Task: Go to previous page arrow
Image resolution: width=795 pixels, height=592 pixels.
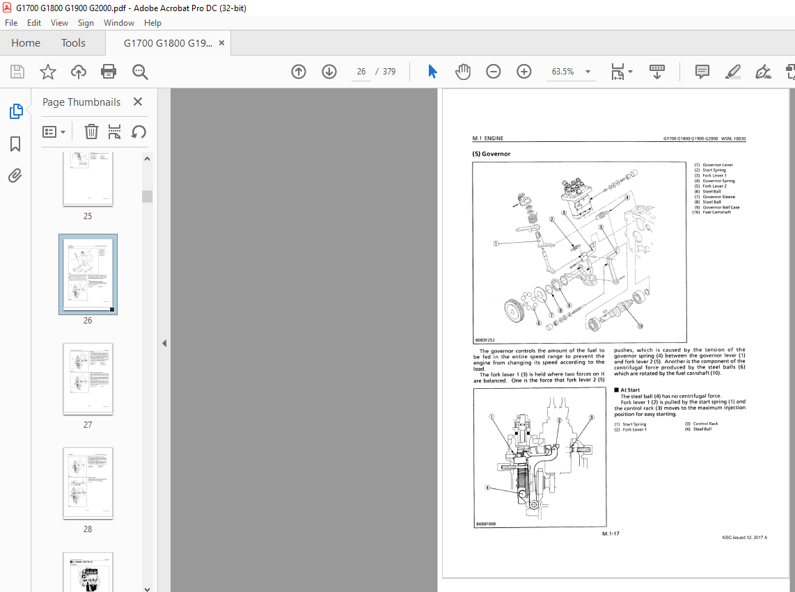Action: [x=299, y=72]
